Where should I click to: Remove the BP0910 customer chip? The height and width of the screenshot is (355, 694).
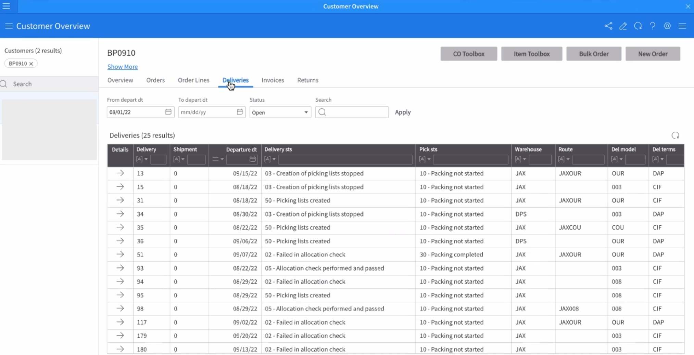coord(31,64)
